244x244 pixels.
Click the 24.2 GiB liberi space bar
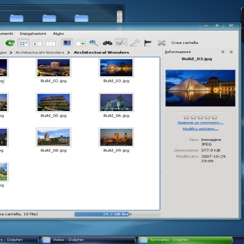117,214
